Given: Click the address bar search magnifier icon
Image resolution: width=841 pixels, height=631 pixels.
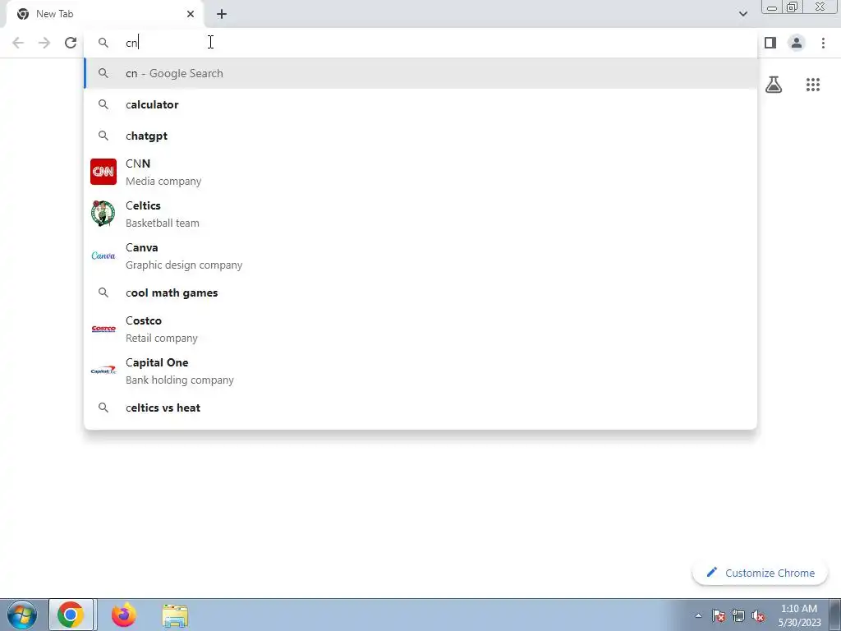Looking at the screenshot, I should point(103,43).
